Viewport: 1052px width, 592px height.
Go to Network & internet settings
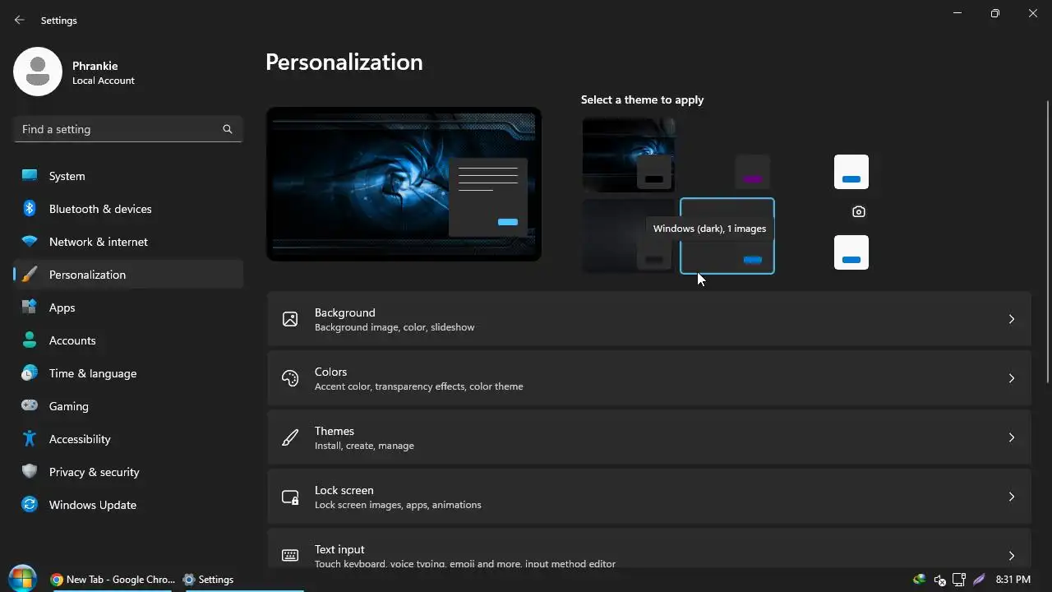tap(128, 242)
